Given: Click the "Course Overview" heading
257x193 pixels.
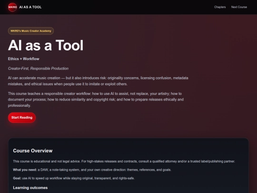Looking at the screenshot, I should click(x=33, y=151).
